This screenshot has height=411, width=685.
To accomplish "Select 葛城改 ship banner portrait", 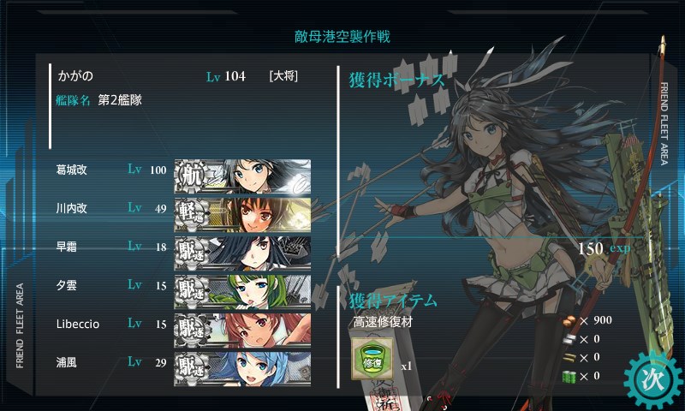I will [x=242, y=176].
